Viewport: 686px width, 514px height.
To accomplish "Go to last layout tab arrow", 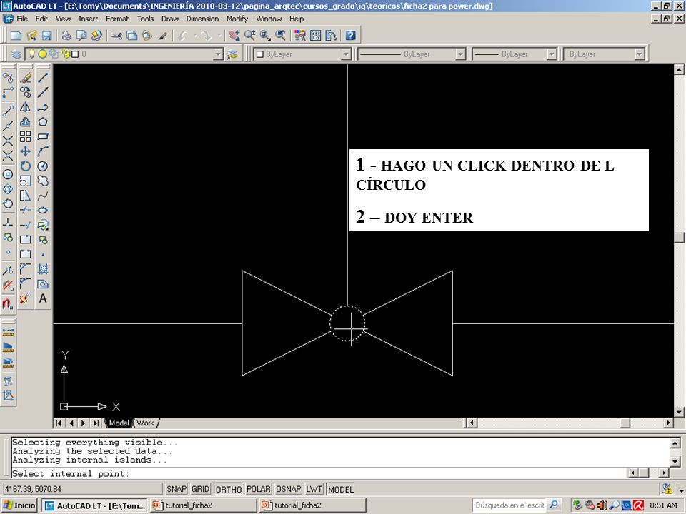I will tap(96, 423).
